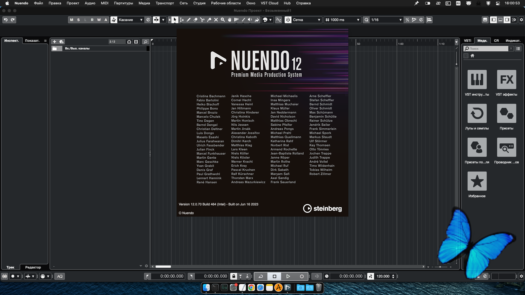
Task: Select the Zoom magnifier tool
Action: 223,20
